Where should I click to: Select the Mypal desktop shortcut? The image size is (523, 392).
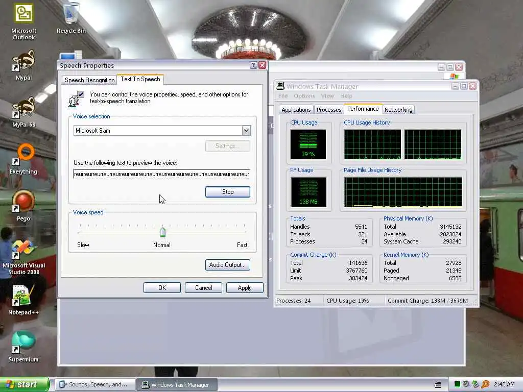[x=23, y=65]
